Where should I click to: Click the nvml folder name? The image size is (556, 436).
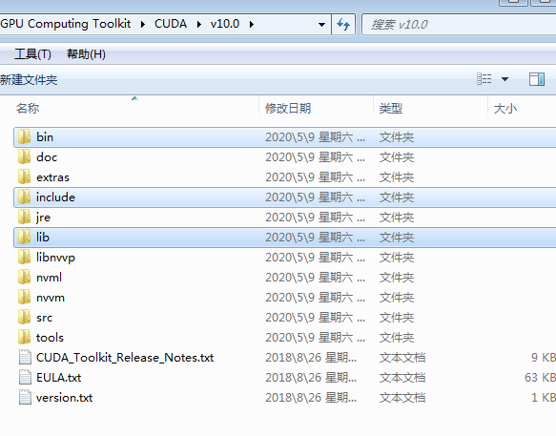(x=49, y=277)
